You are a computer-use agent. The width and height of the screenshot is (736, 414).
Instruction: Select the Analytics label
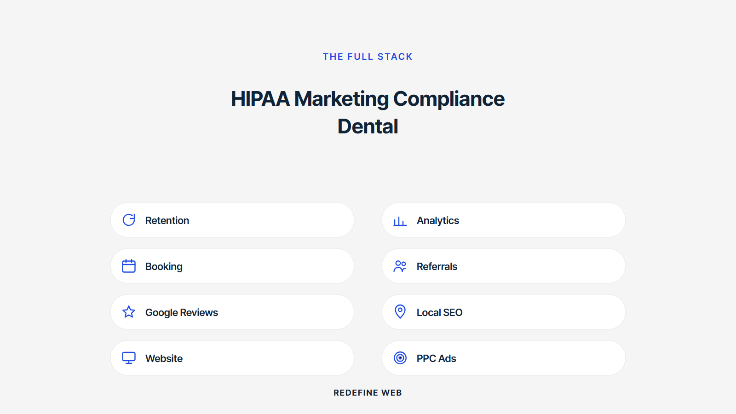pos(438,221)
